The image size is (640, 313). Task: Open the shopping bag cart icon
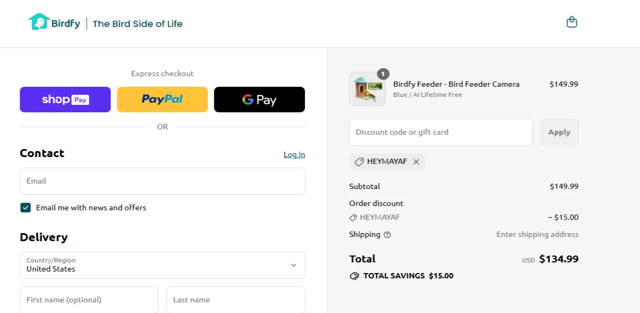[x=571, y=22]
